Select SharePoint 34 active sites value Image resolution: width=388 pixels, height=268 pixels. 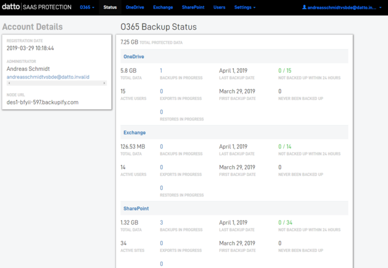click(x=123, y=243)
